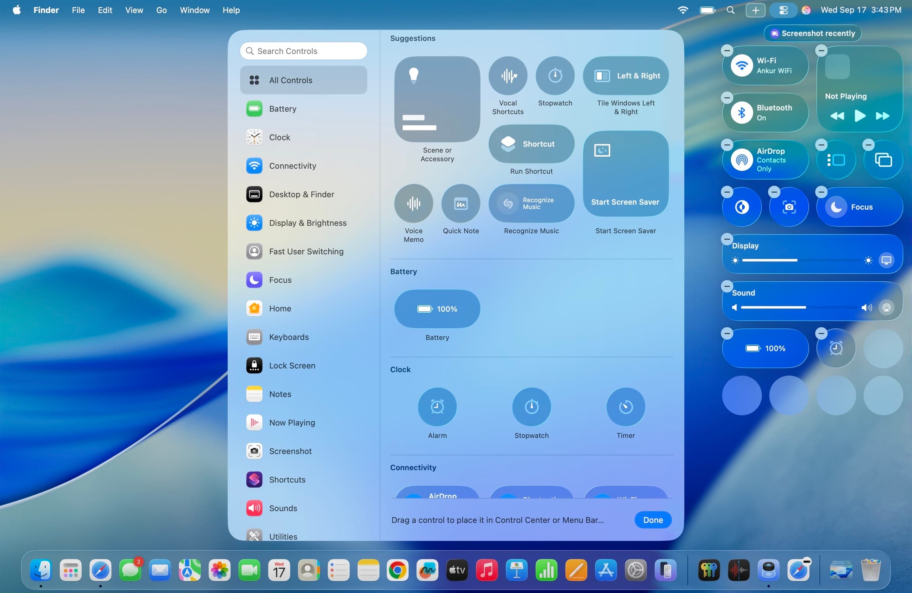Select the Vocal Shortcuts control
912x593 pixels.
point(507,75)
